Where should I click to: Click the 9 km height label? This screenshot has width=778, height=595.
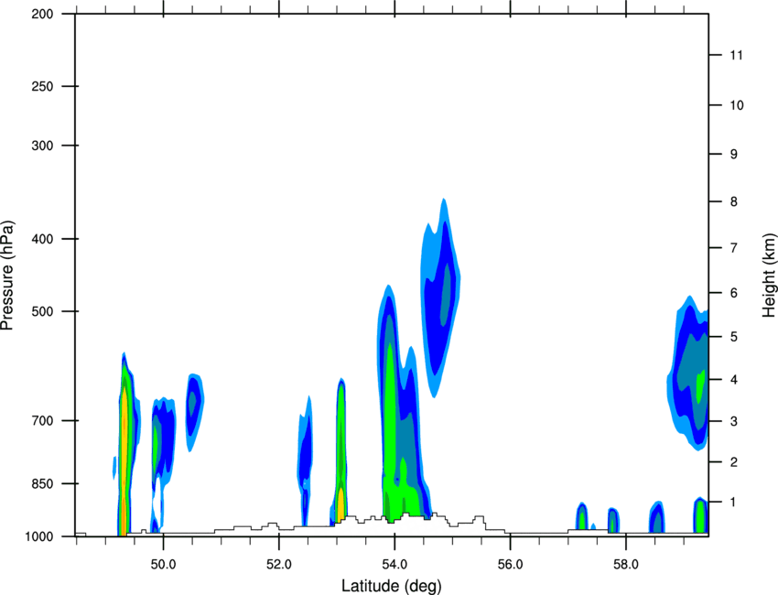pyautogui.click(x=734, y=155)
